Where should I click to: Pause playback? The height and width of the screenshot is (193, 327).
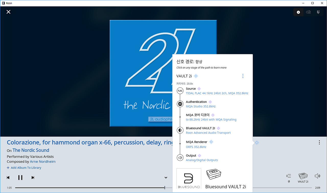pyautogui.click(x=20, y=177)
